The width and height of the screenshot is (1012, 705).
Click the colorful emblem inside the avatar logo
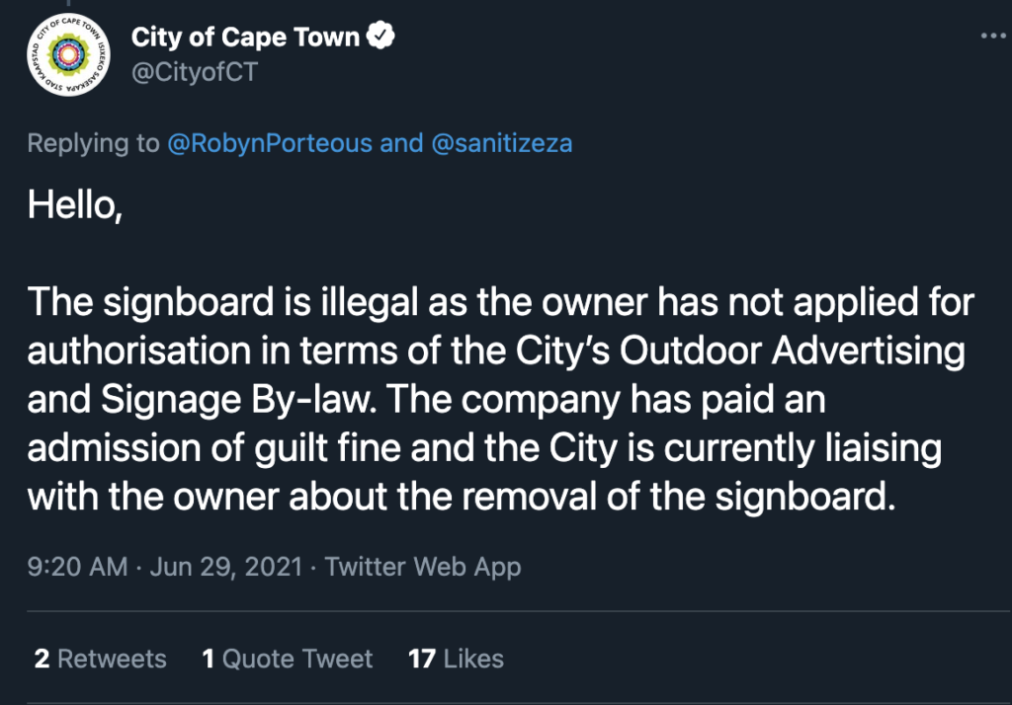tap(68, 55)
